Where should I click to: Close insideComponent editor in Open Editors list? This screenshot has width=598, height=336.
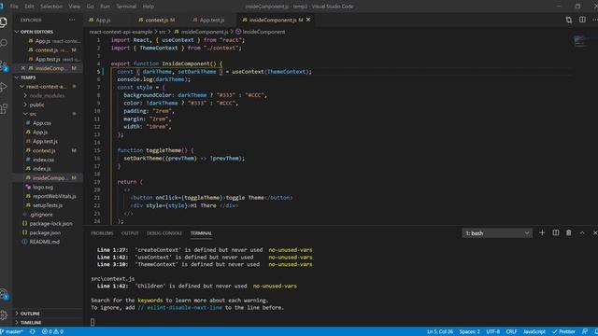click(22, 68)
